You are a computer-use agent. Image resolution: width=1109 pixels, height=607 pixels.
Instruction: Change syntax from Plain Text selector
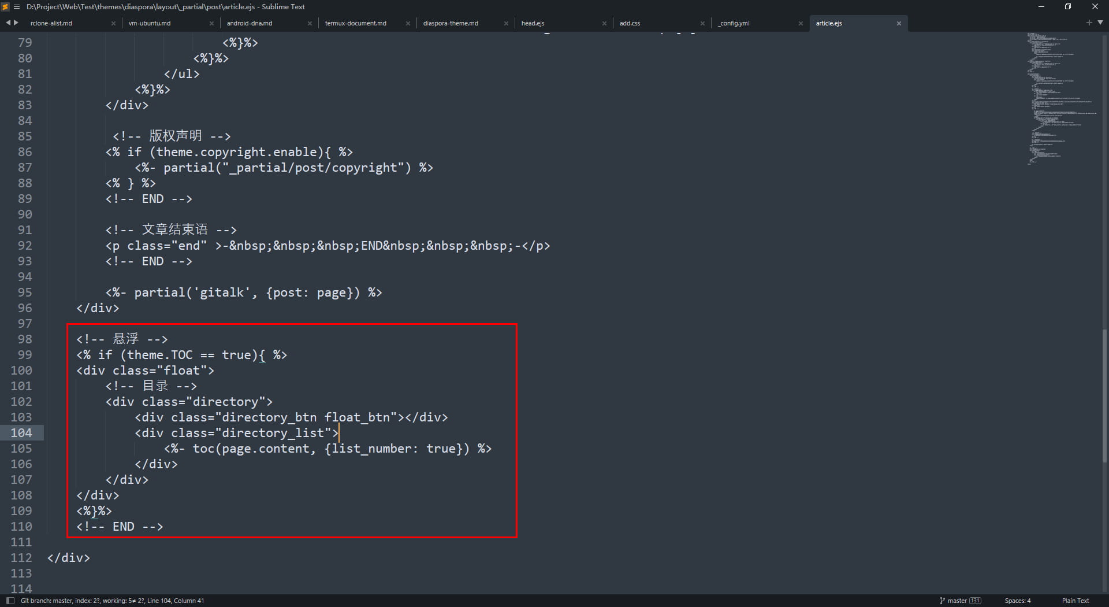pos(1075,601)
